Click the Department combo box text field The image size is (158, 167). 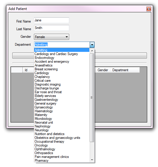coord(62,45)
